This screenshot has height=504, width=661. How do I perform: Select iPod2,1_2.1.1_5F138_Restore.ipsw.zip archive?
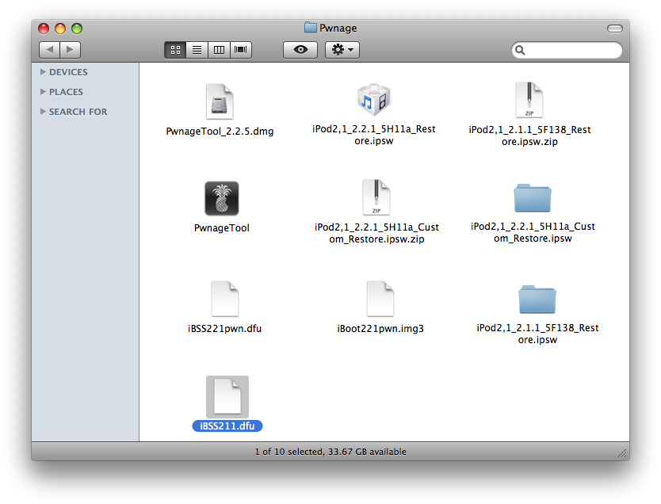529,101
